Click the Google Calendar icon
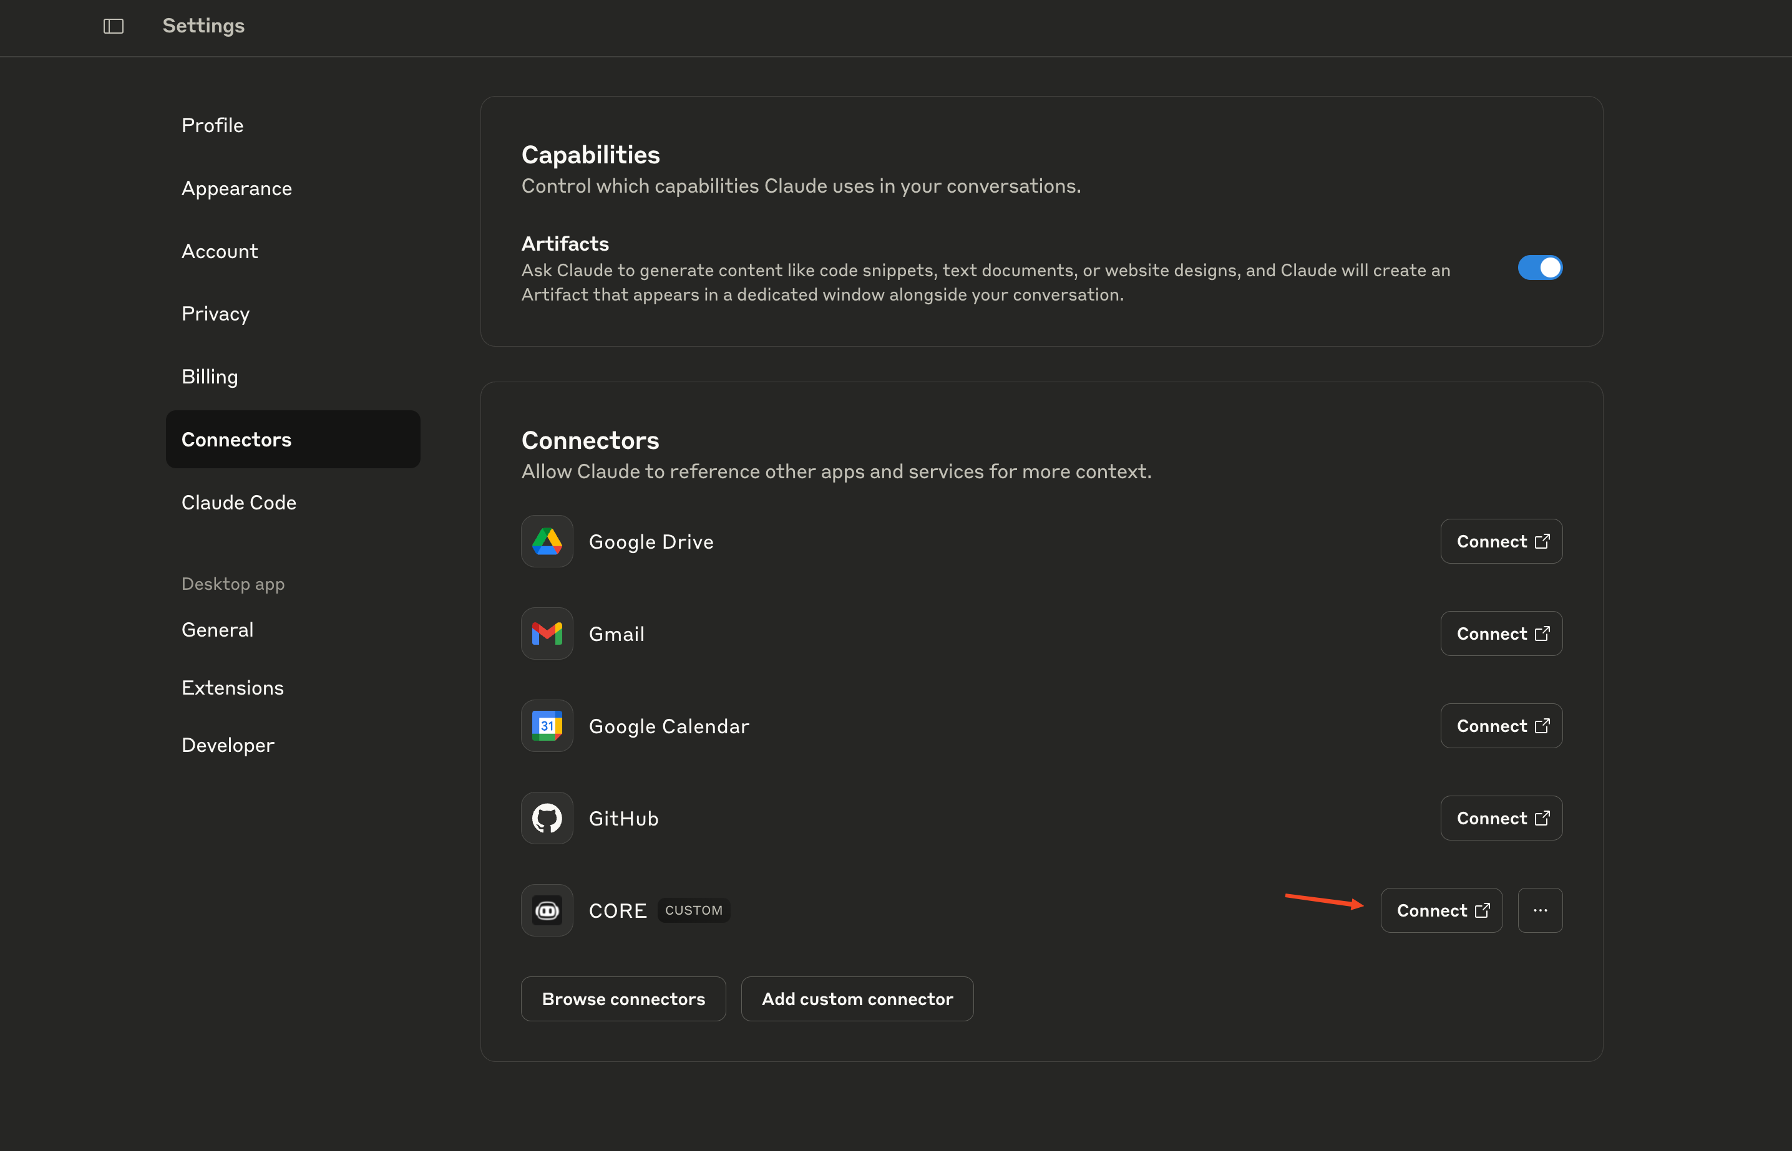The width and height of the screenshot is (1792, 1151). tap(547, 726)
